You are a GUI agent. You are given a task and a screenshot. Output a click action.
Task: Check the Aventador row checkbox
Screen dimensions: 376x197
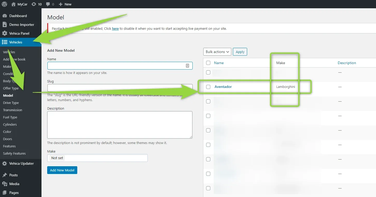(x=208, y=87)
